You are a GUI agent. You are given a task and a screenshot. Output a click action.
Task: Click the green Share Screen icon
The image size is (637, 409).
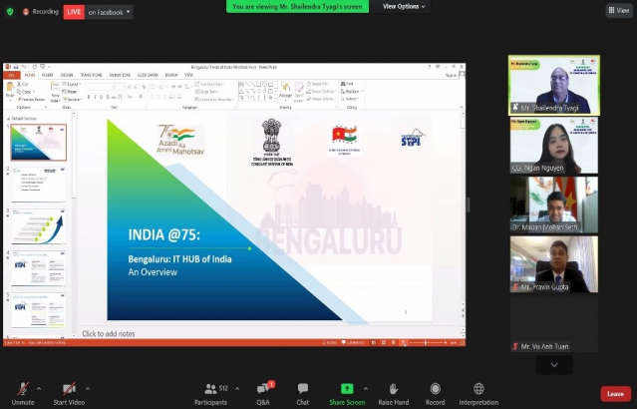(347, 389)
